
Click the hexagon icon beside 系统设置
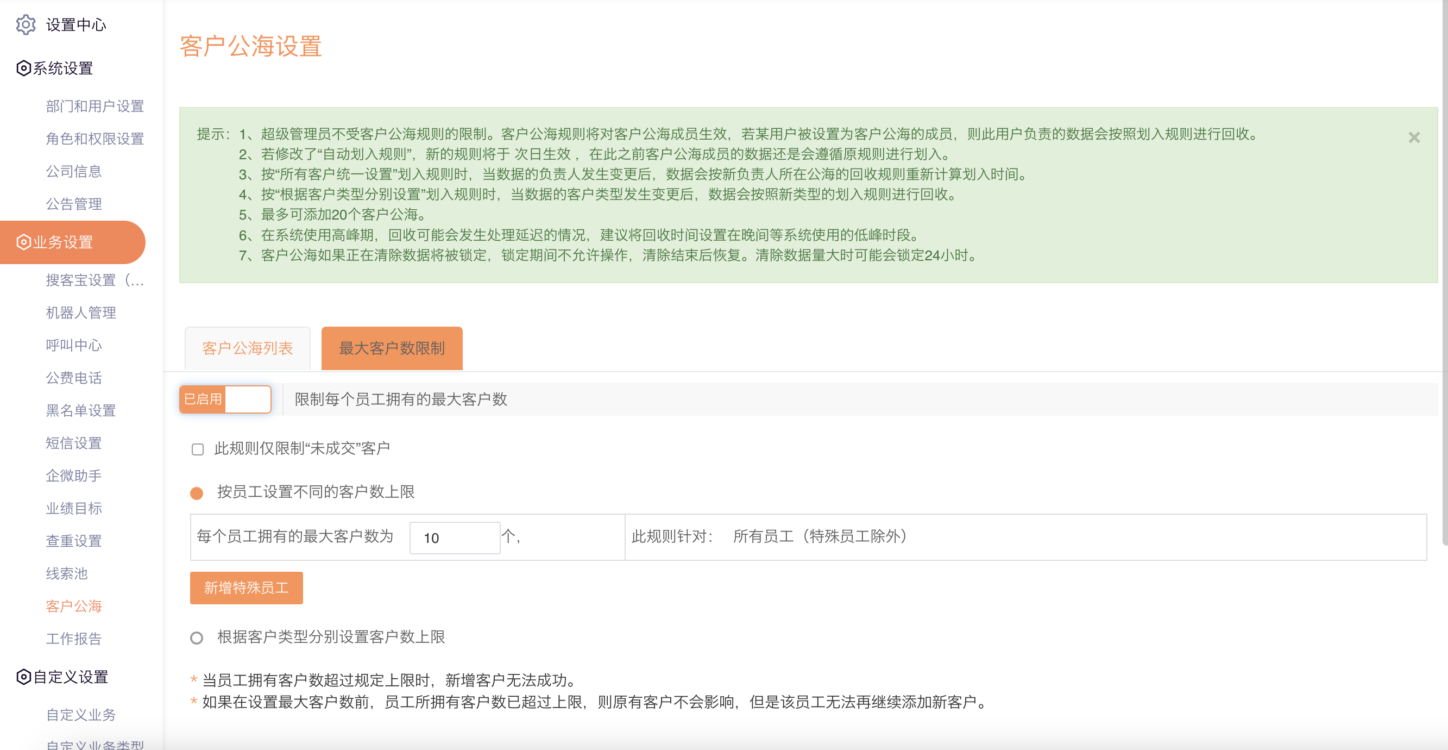click(23, 68)
